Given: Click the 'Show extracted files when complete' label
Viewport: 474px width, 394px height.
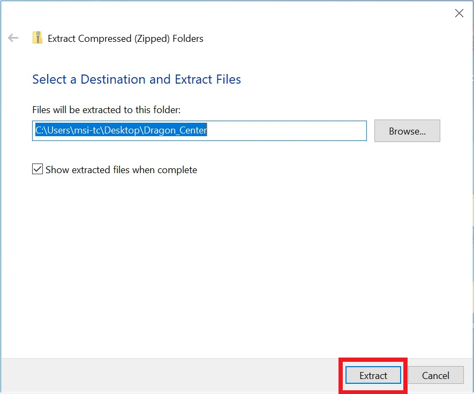Looking at the screenshot, I should point(121,170).
